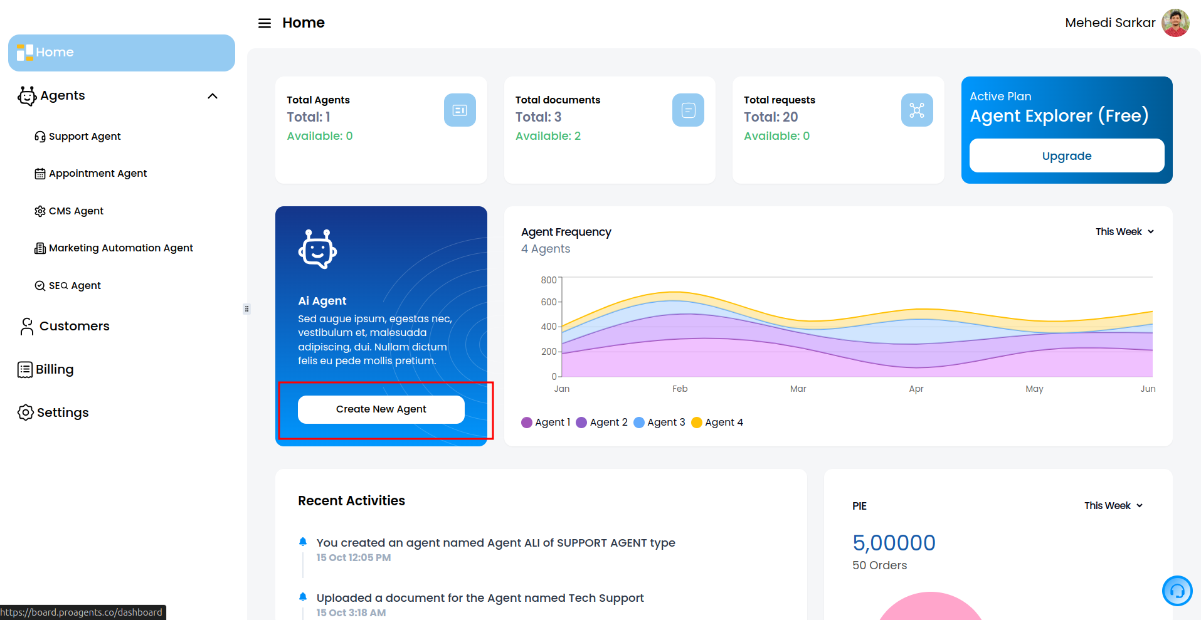This screenshot has width=1201, height=620.
Task: Click the 50 Orders label
Action: [x=879, y=565]
